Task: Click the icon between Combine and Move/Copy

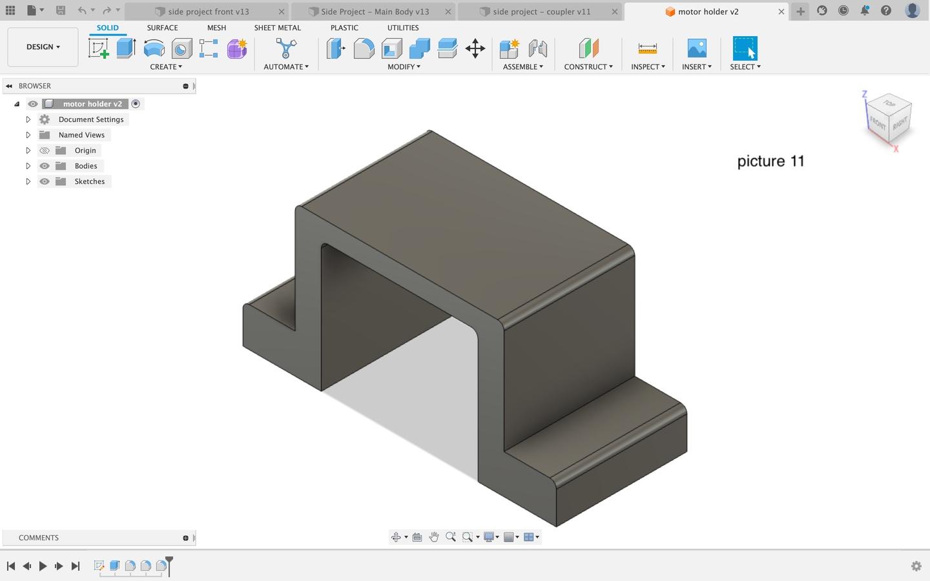Action: click(447, 48)
